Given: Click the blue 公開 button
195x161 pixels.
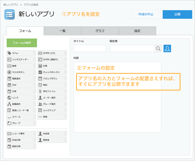Looking at the screenshot, I should [x=177, y=14].
